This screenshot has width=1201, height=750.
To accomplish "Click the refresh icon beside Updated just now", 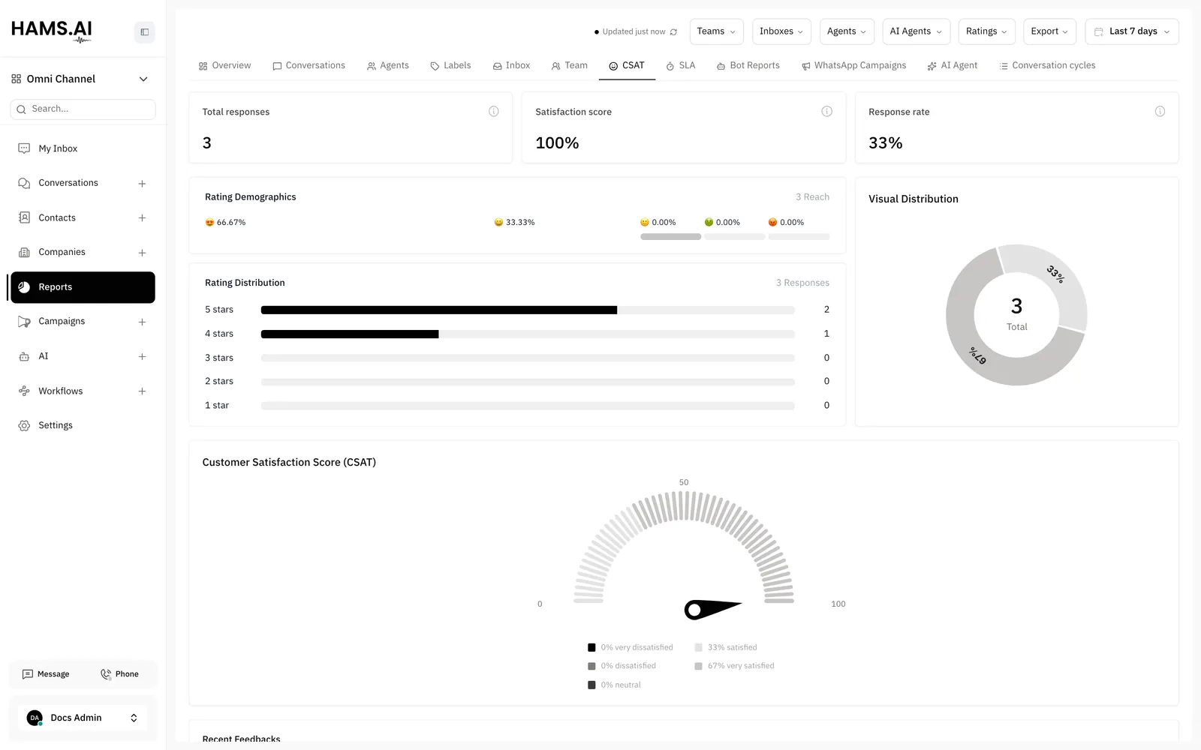I will tap(673, 32).
